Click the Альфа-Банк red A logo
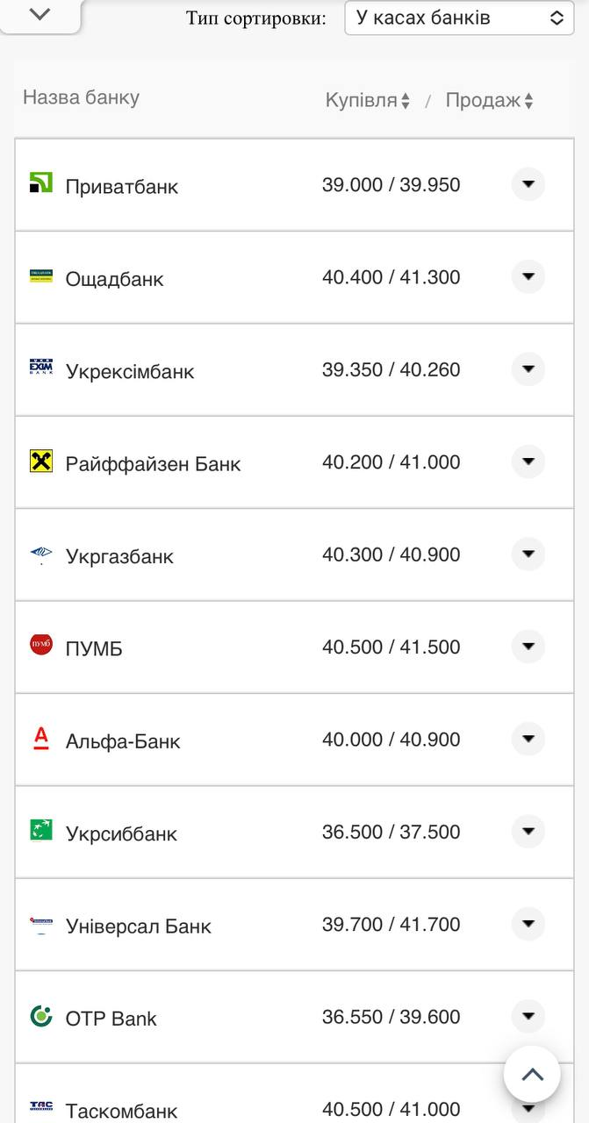 pos(41,738)
